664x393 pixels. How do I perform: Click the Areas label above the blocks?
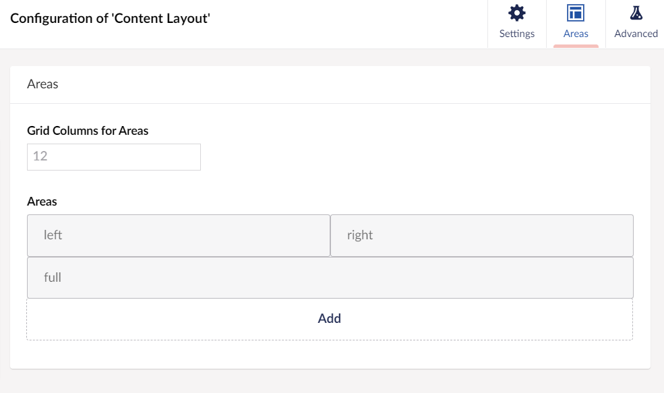[x=42, y=202]
